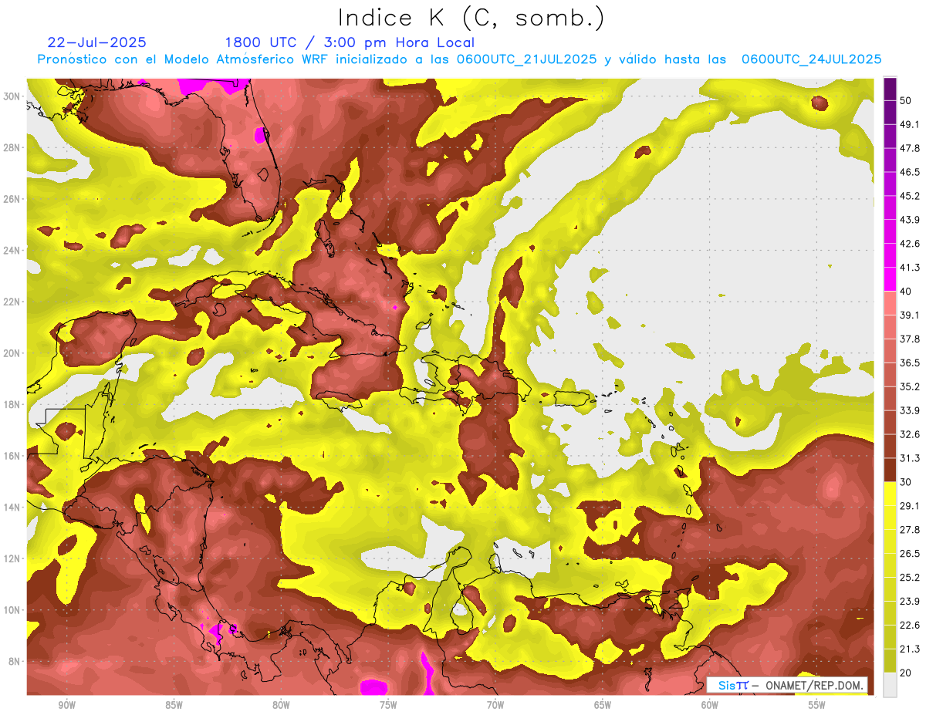
Task: Click the colorbar value "27.8"
Action: click(x=910, y=529)
